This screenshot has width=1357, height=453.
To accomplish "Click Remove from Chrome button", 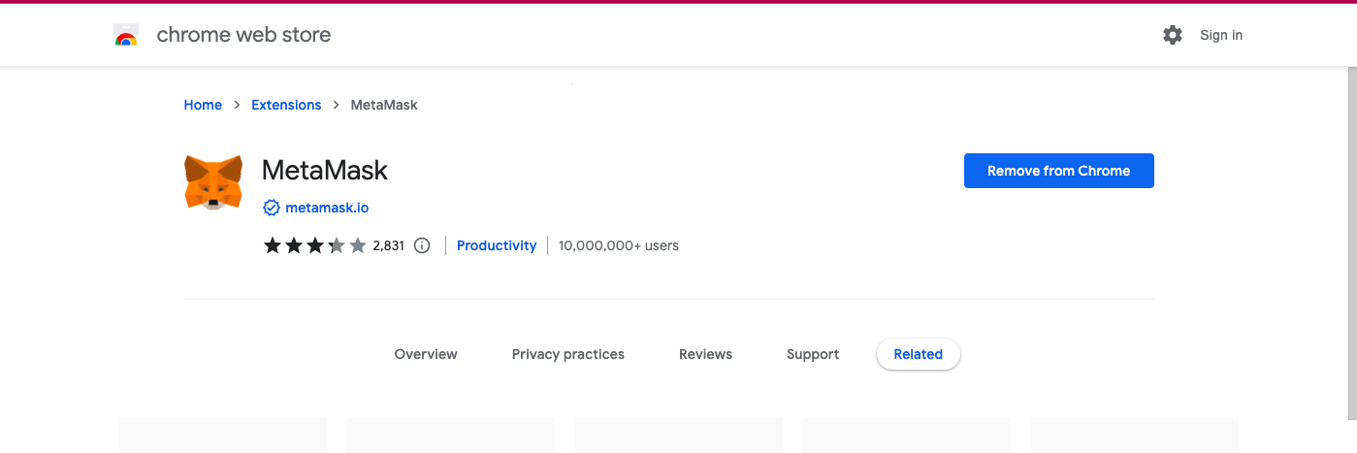I will point(1059,171).
